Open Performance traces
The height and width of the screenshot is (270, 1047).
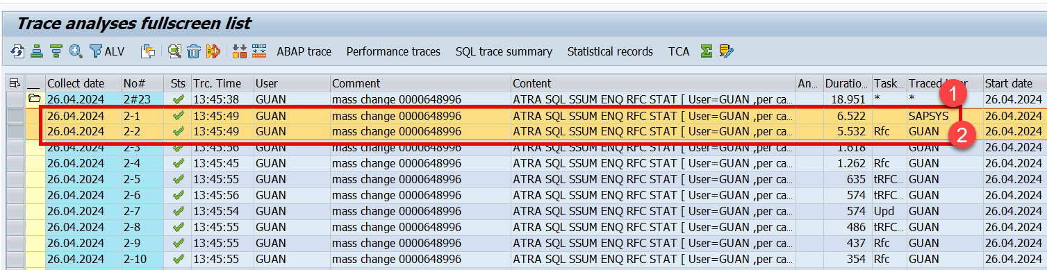click(393, 51)
